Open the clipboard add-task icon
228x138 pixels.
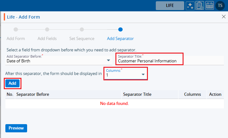click(x=199, y=5)
